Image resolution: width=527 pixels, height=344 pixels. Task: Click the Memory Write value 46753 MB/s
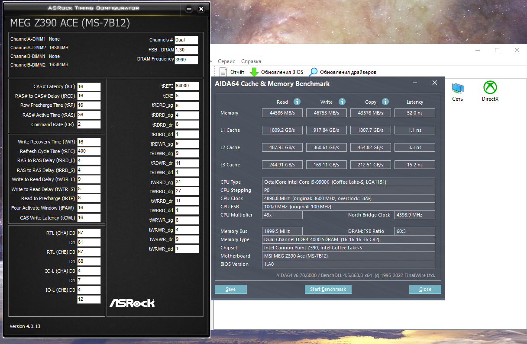[x=327, y=113]
